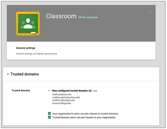Uncheck 'Trusted domain users can join classes'
Viewport: 167px width, 129px height.
49,117
